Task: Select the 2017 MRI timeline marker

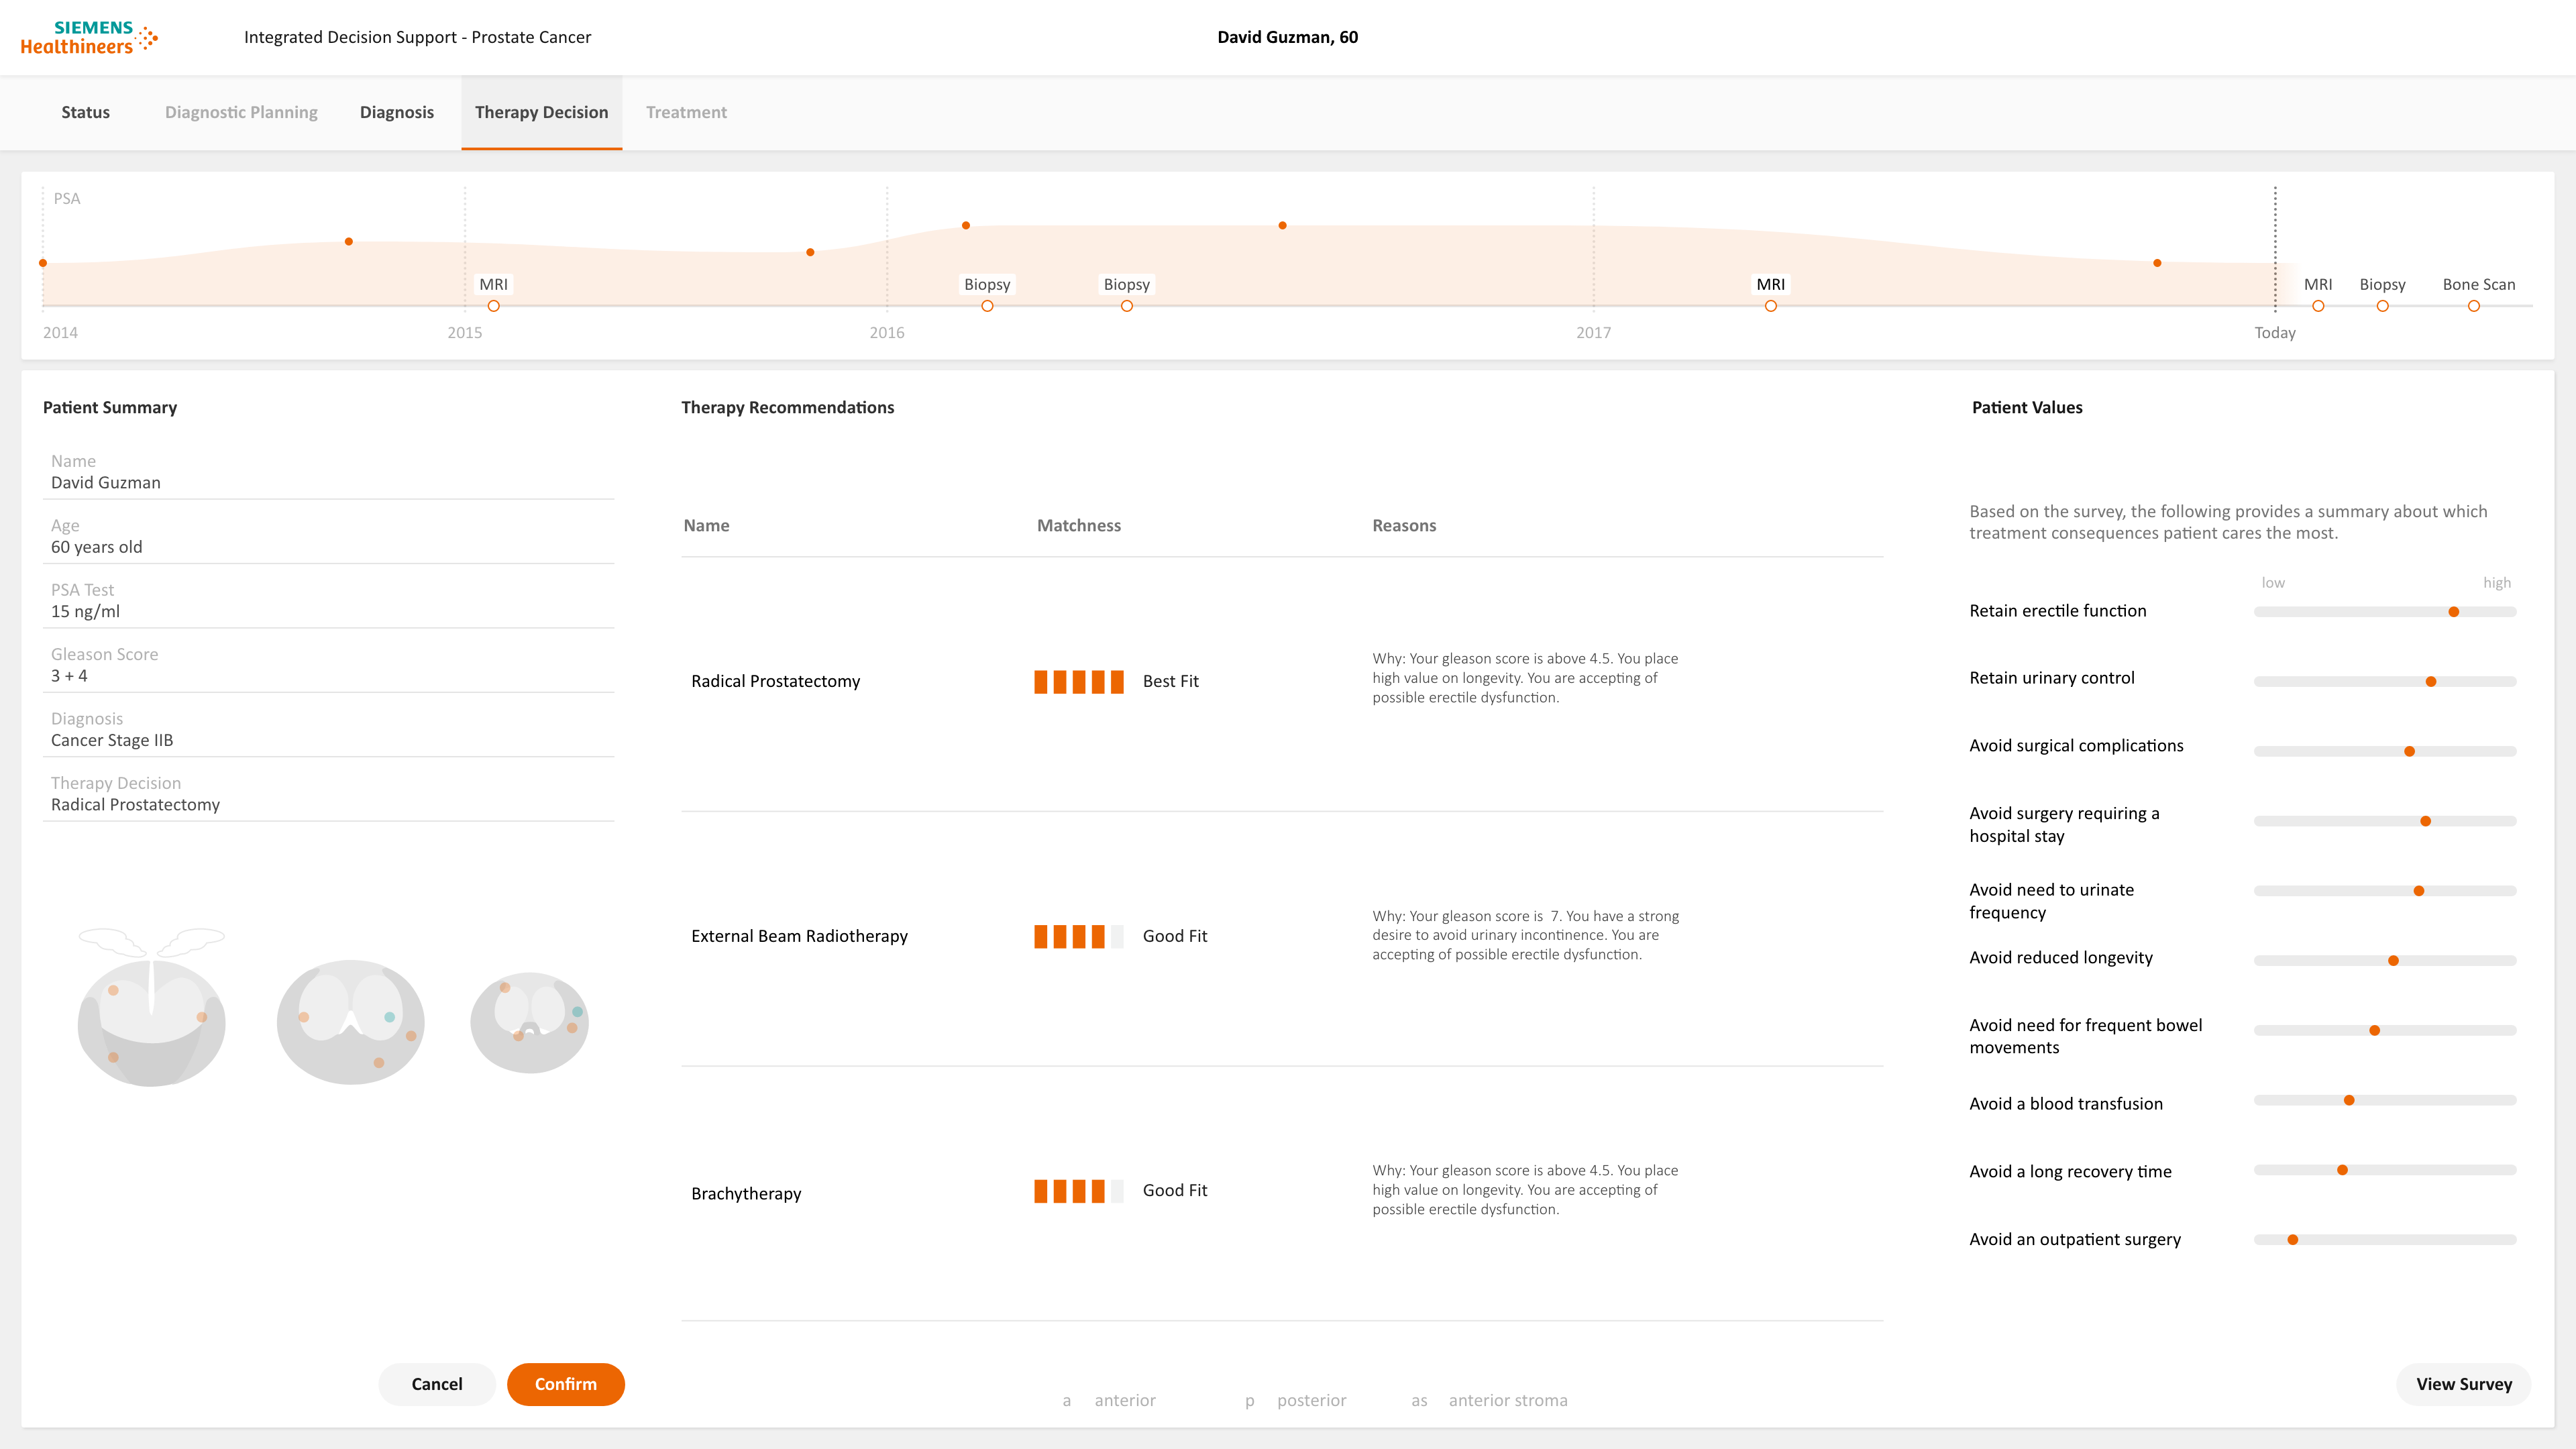Action: point(1771,306)
